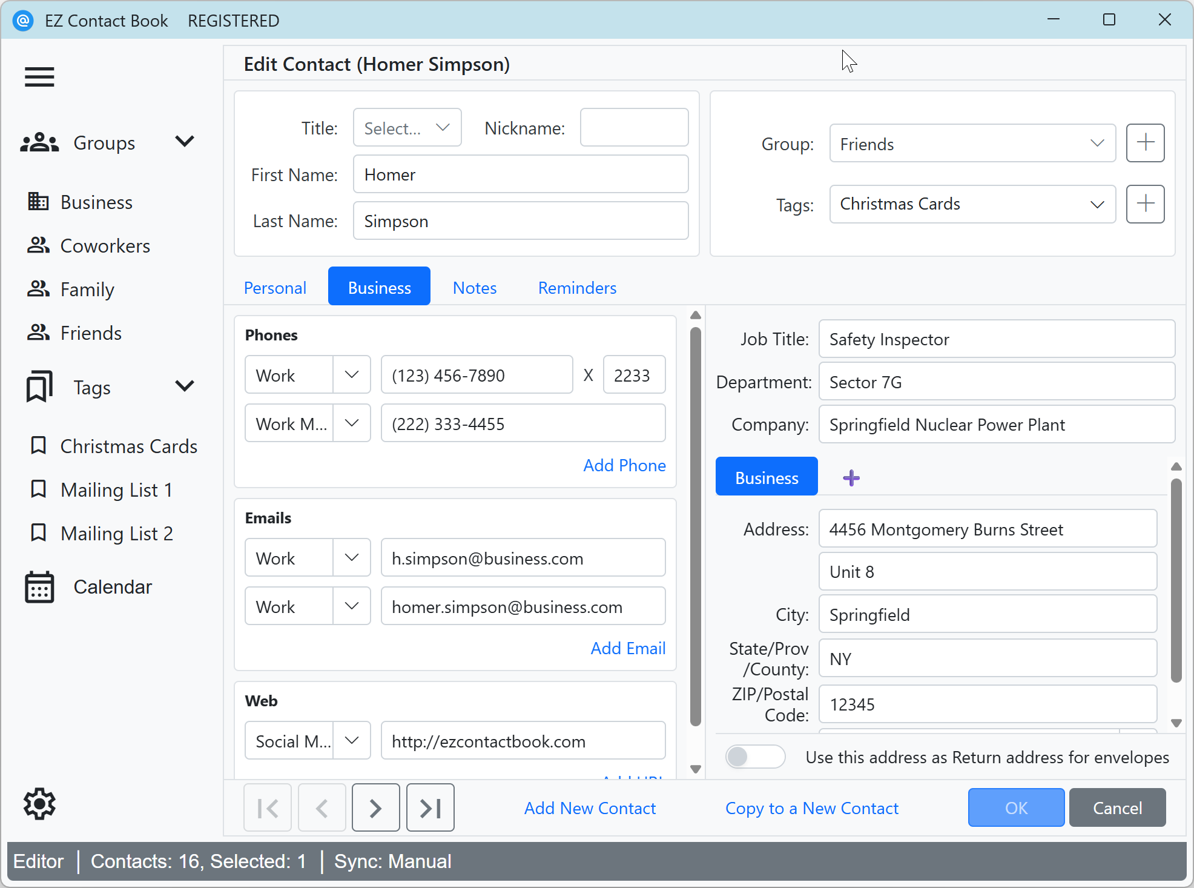
Task: Select the Family group
Action: pyautogui.click(x=87, y=289)
